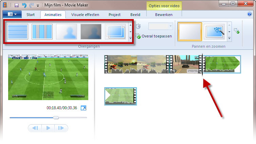This screenshot has height=144, width=256.
Task: Apply the crossfade transition with person silhouette
Action: pyautogui.click(x=67, y=32)
